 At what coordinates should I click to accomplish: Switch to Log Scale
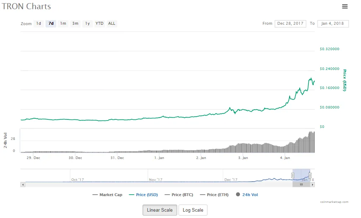(193, 210)
